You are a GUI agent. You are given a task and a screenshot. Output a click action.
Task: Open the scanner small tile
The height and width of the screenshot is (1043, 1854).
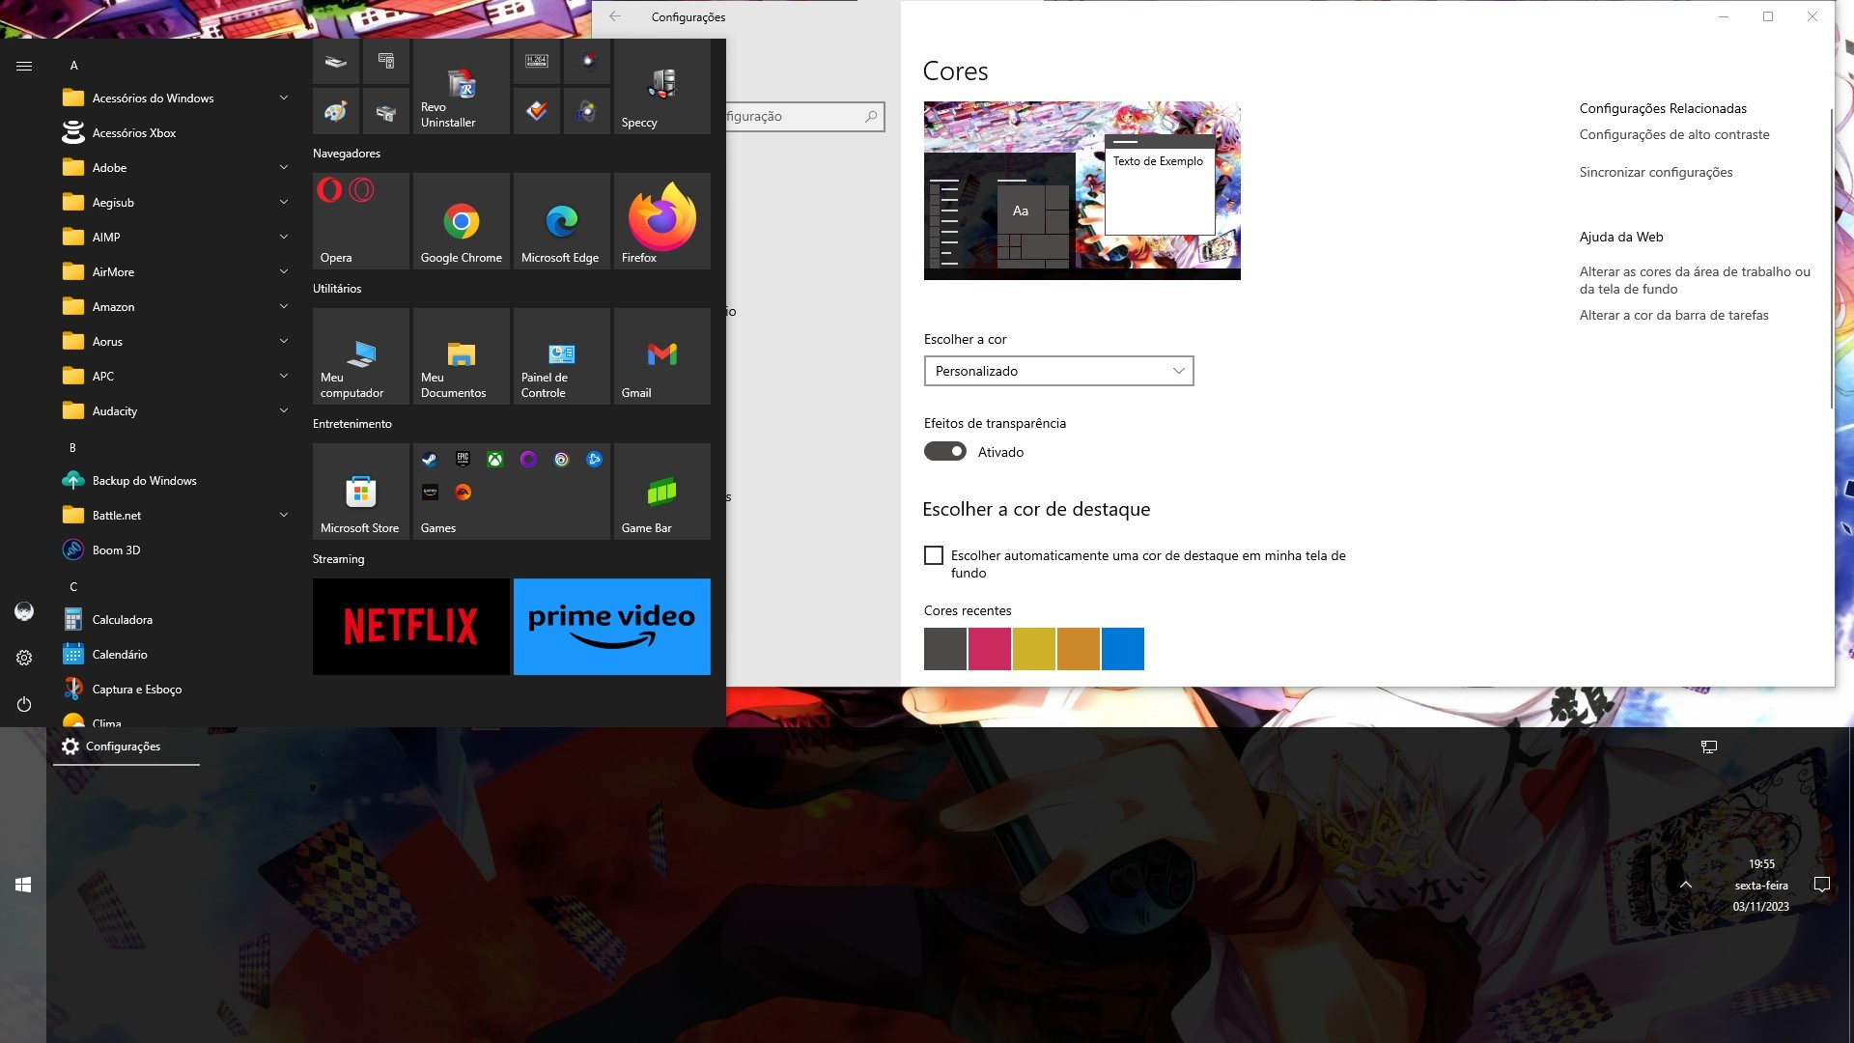point(335,62)
